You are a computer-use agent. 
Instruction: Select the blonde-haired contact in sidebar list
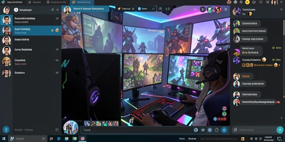click(x=31, y=62)
